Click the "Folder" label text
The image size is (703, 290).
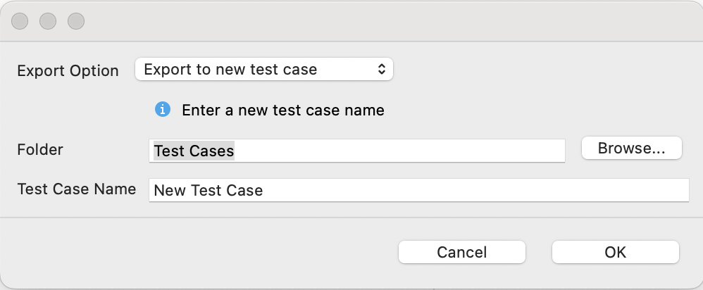(x=40, y=149)
